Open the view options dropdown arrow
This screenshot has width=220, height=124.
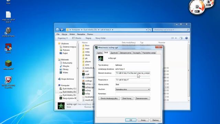tap(176, 38)
